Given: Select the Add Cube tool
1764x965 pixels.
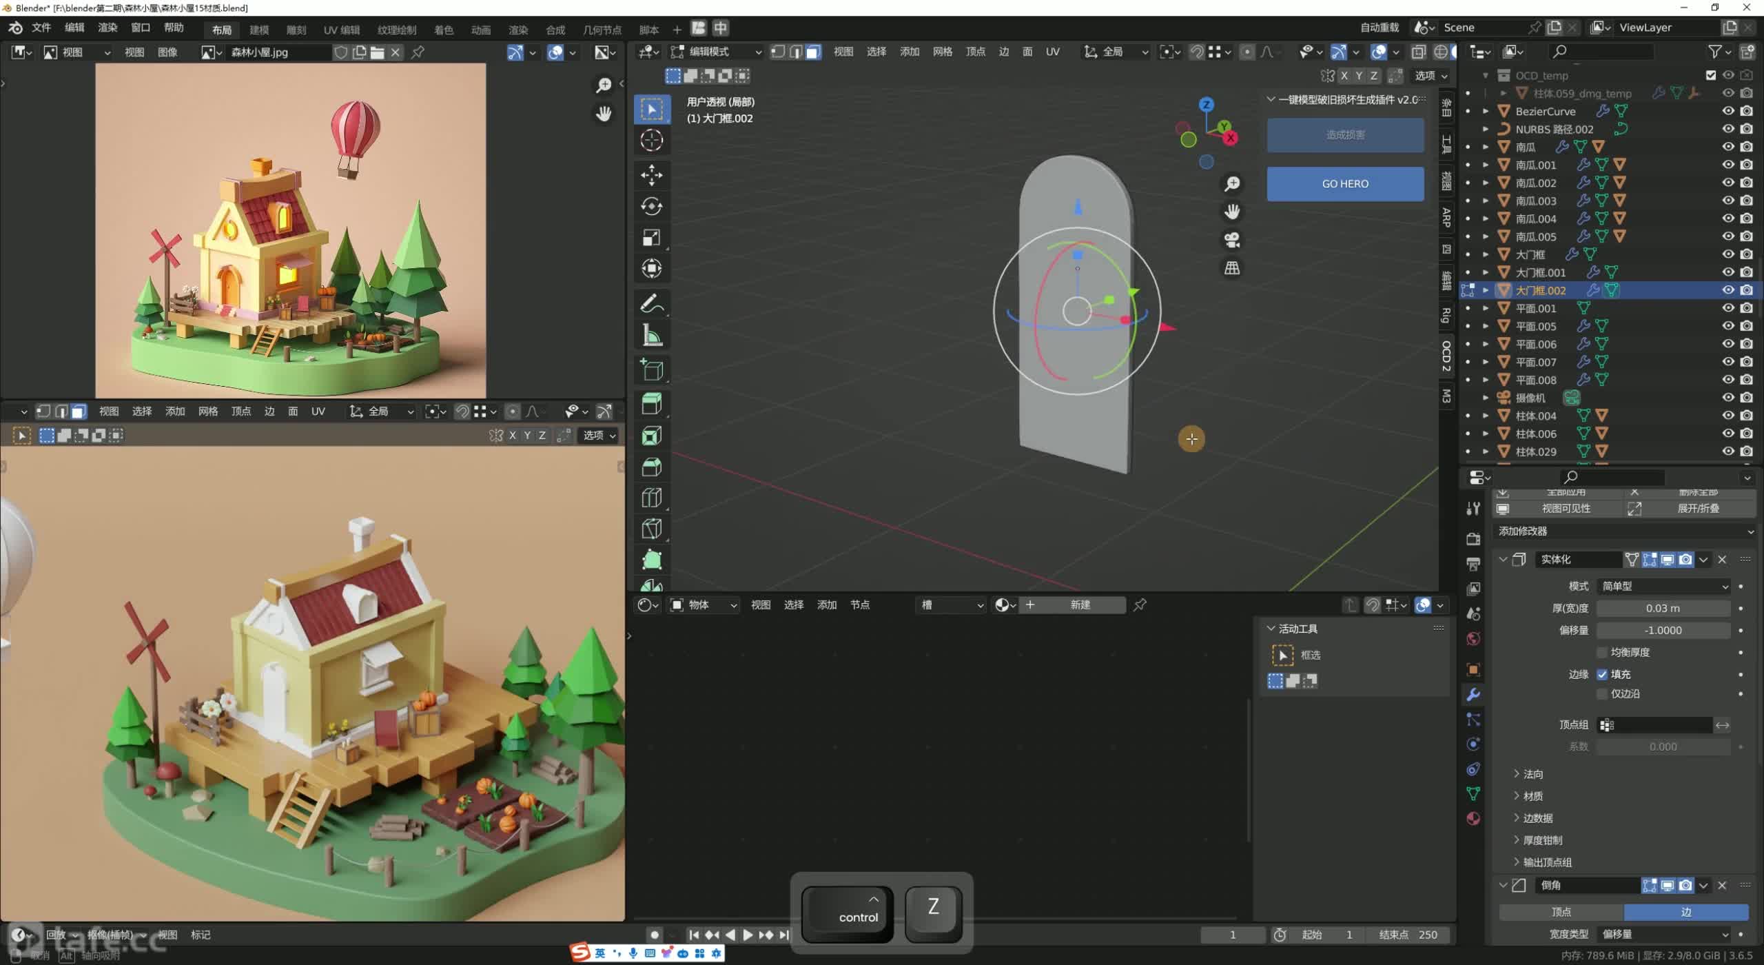Looking at the screenshot, I should pyautogui.click(x=651, y=369).
